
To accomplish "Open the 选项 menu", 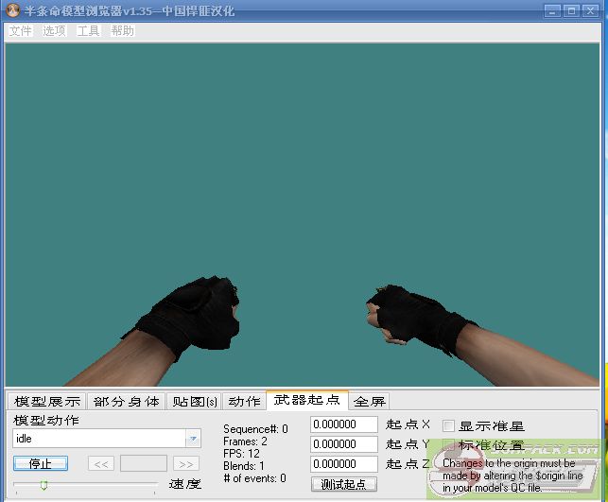I will pos(54,30).
